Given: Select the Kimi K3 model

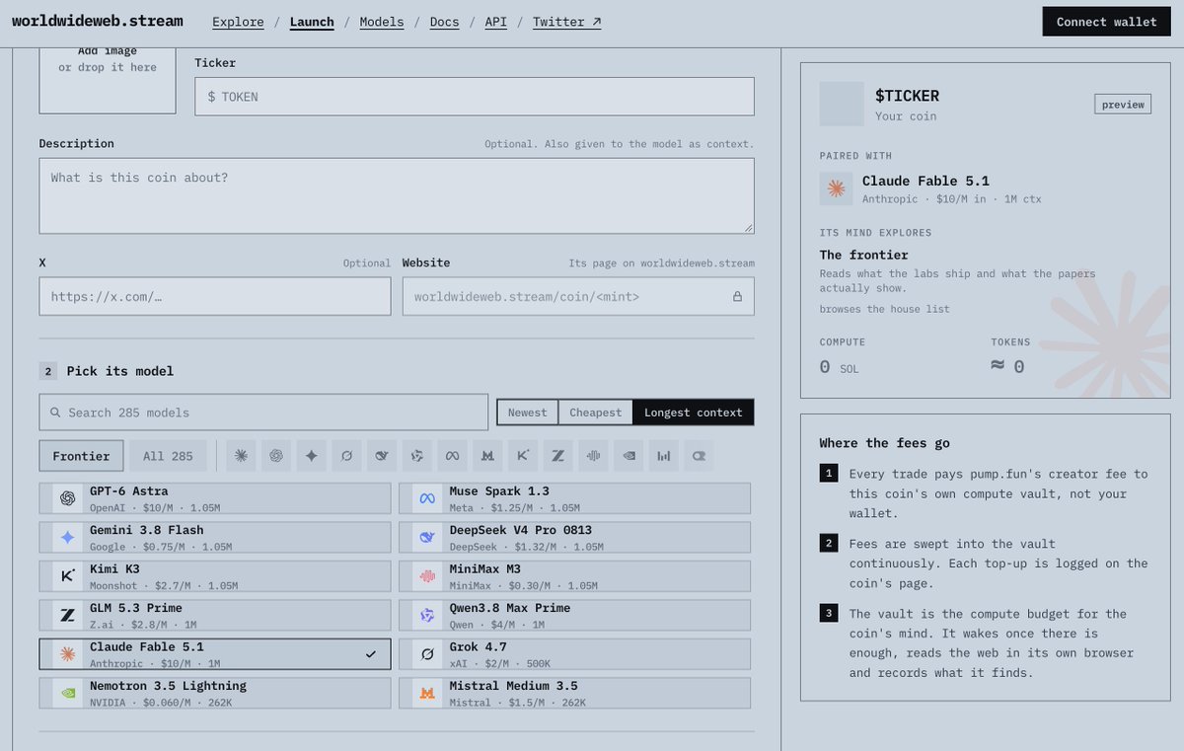Looking at the screenshot, I should pos(215,576).
